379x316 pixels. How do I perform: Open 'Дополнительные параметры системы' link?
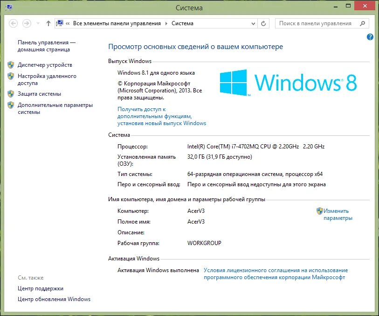[55, 108]
